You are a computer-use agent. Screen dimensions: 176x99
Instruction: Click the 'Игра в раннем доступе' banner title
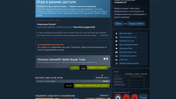(x=56, y=2)
